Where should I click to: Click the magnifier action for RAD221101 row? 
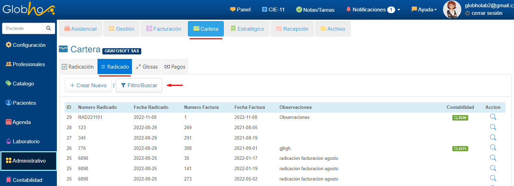(x=493, y=117)
